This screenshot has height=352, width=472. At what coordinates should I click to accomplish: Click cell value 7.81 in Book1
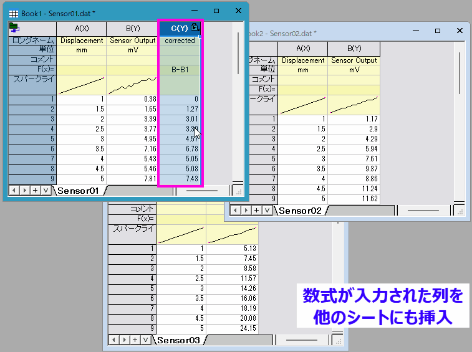[133, 179]
